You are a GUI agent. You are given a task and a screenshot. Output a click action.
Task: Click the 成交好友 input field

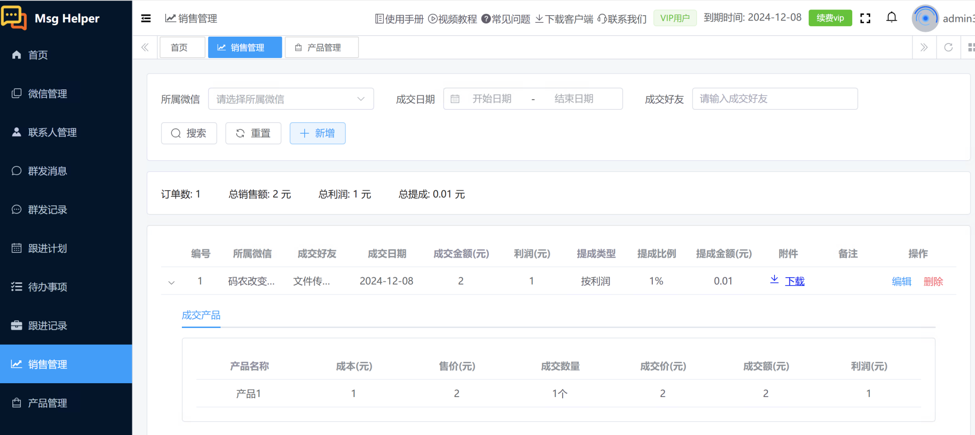click(775, 98)
